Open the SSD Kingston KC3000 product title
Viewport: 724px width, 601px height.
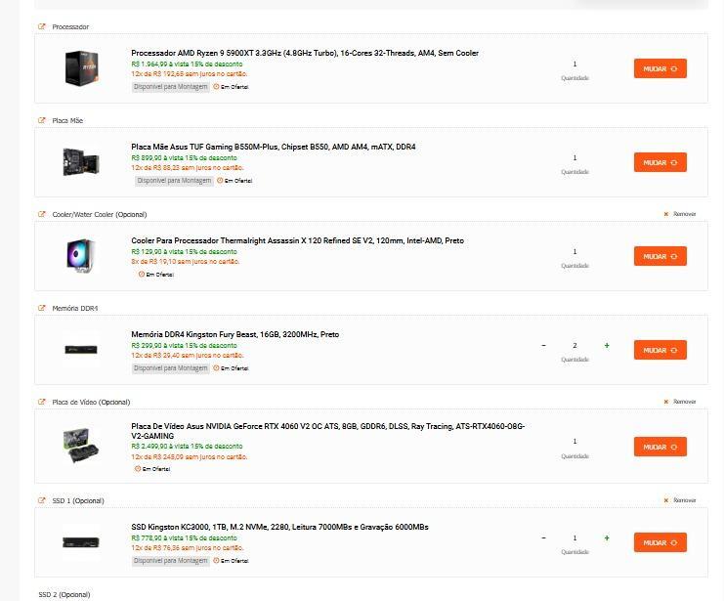coord(279,527)
